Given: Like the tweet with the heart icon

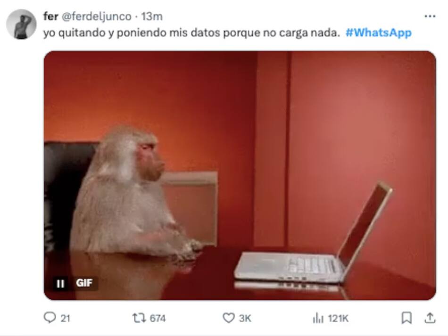Looking at the screenshot, I should click(x=228, y=318).
